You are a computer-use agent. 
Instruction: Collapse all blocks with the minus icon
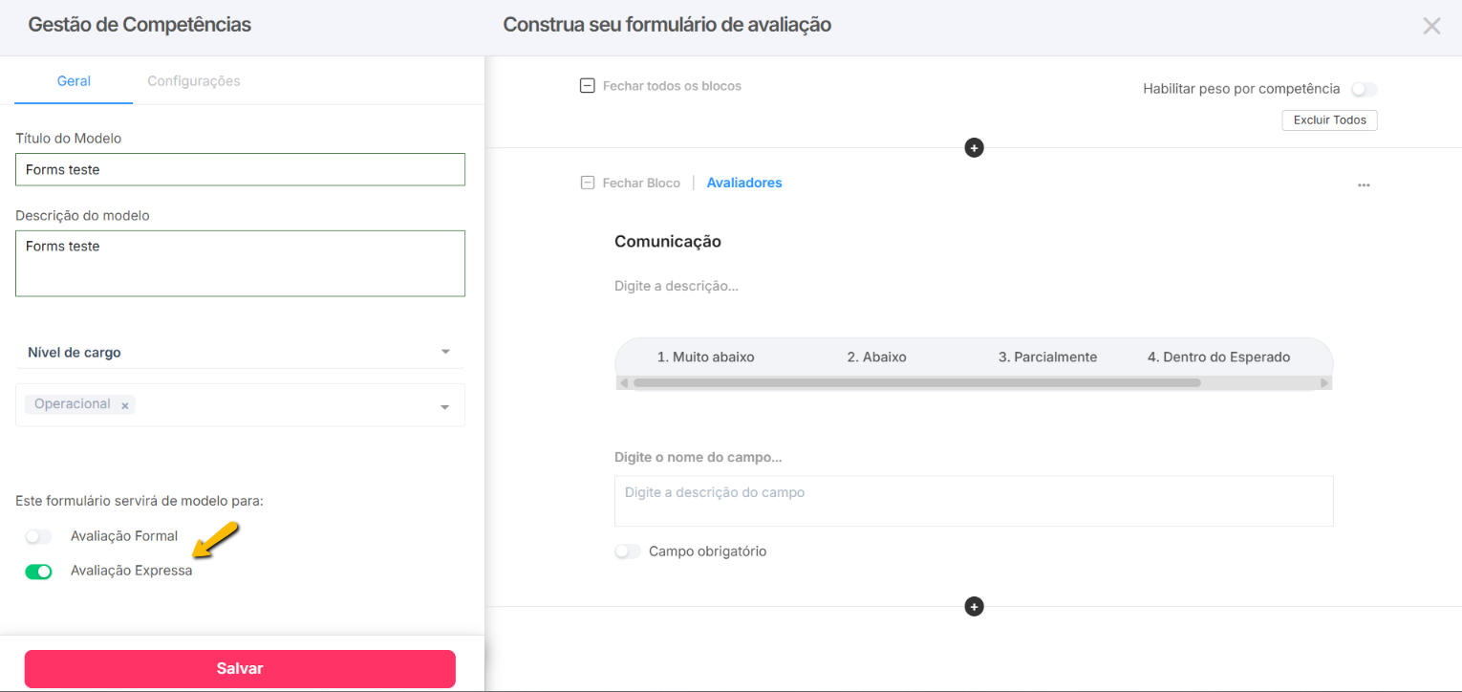click(x=588, y=86)
